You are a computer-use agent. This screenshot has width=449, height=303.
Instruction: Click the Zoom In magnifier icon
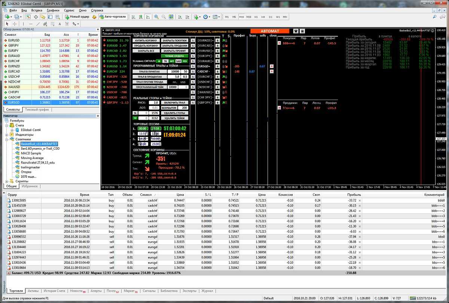pos(156,17)
